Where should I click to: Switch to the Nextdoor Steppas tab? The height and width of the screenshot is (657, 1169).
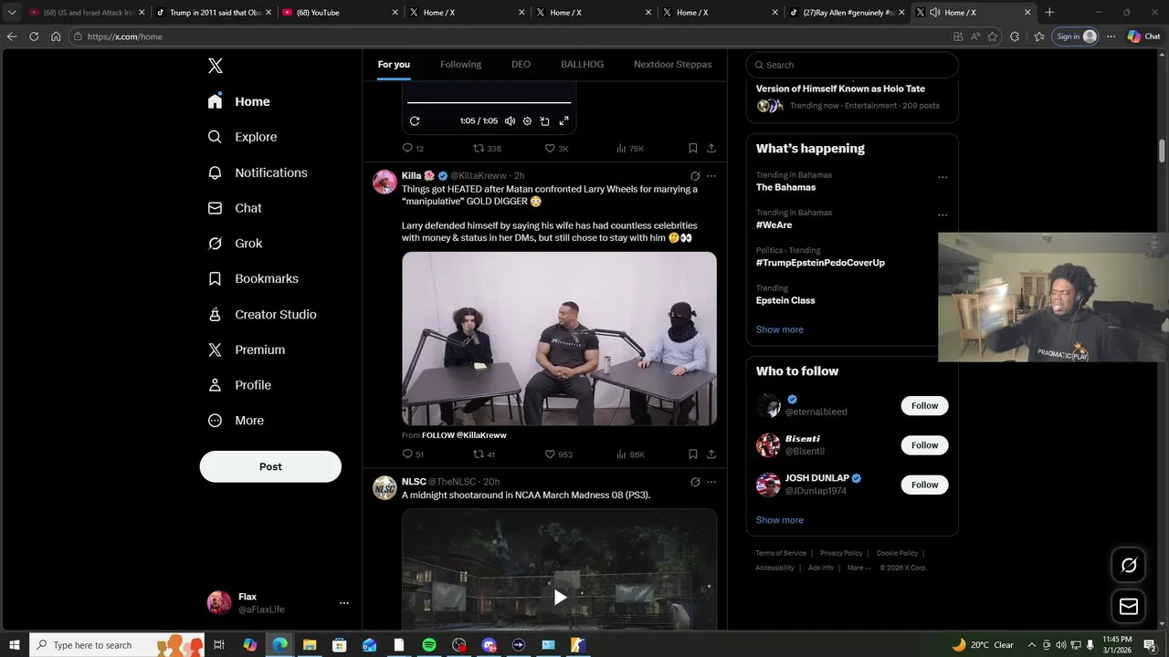[x=673, y=65]
